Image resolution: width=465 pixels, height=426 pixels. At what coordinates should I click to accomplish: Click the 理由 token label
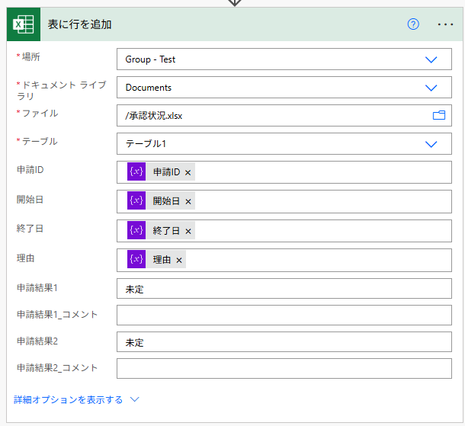(x=162, y=260)
